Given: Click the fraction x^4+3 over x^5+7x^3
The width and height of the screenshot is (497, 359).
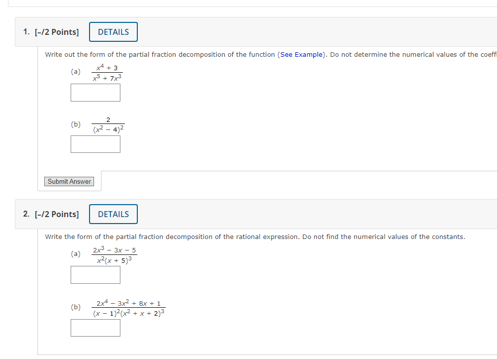Looking at the screenshot, I should click(107, 71).
